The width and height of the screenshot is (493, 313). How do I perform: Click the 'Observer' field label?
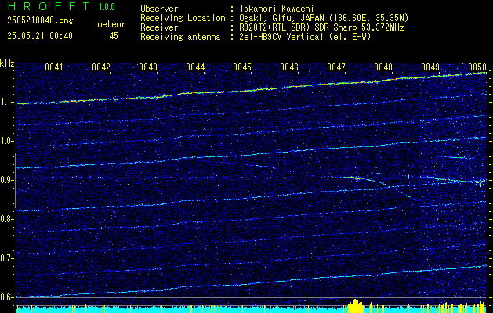[x=159, y=9]
